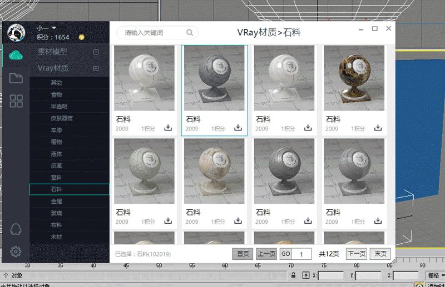
Task: Click the Z coordinate field in status bar
Action: click(406, 275)
